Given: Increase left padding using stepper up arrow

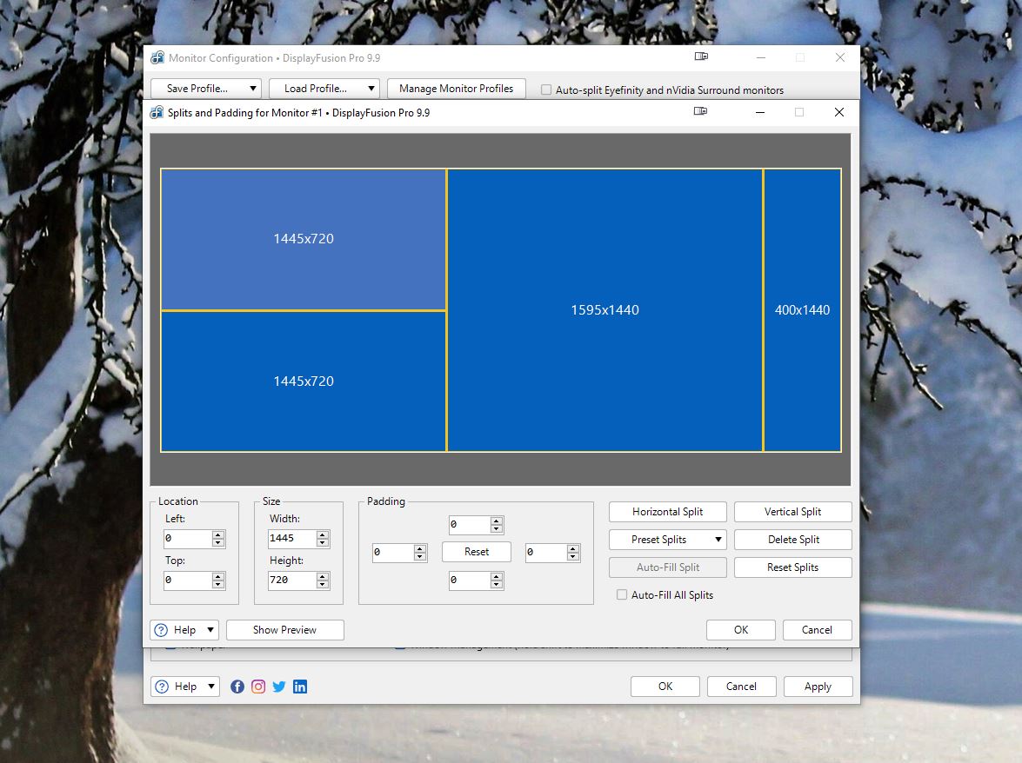Looking at the screenshot, I should [x=420, y=548].
